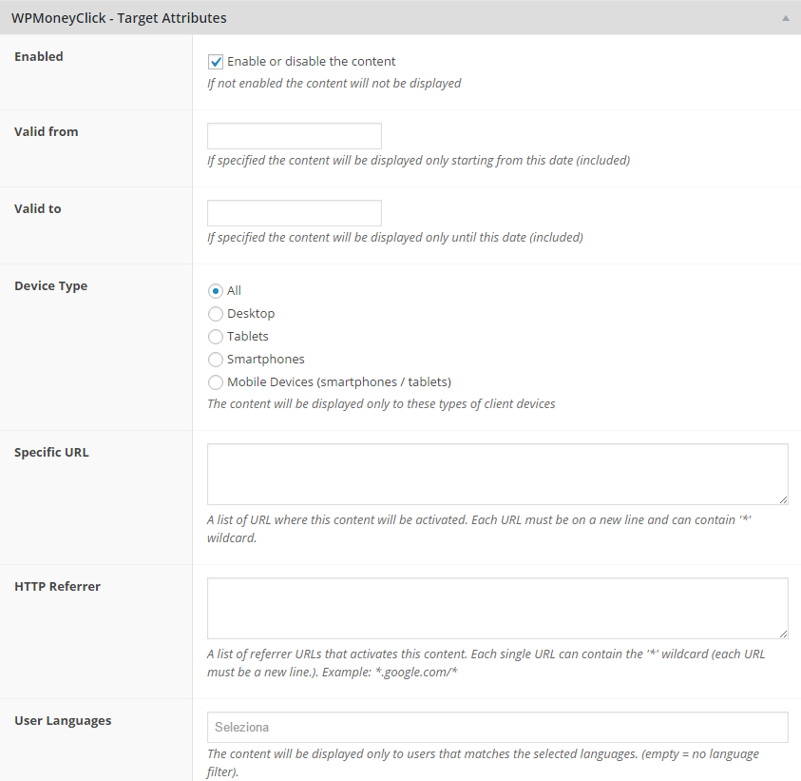Click the Desktop radio label text
This screenshot has height=781, width=801.
(x=251, y=314)
